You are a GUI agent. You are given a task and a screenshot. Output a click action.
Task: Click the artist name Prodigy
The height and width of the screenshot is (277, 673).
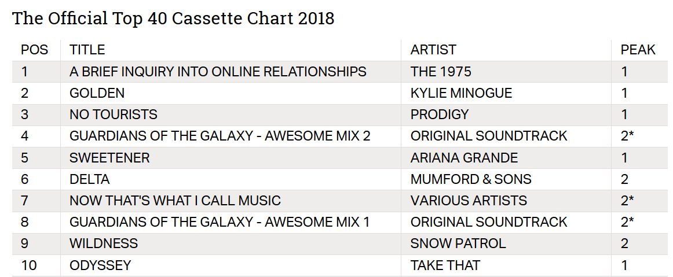tap(440, 115)
